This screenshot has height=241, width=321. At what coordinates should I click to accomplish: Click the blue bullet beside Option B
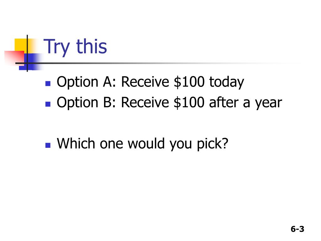(48, 104)
